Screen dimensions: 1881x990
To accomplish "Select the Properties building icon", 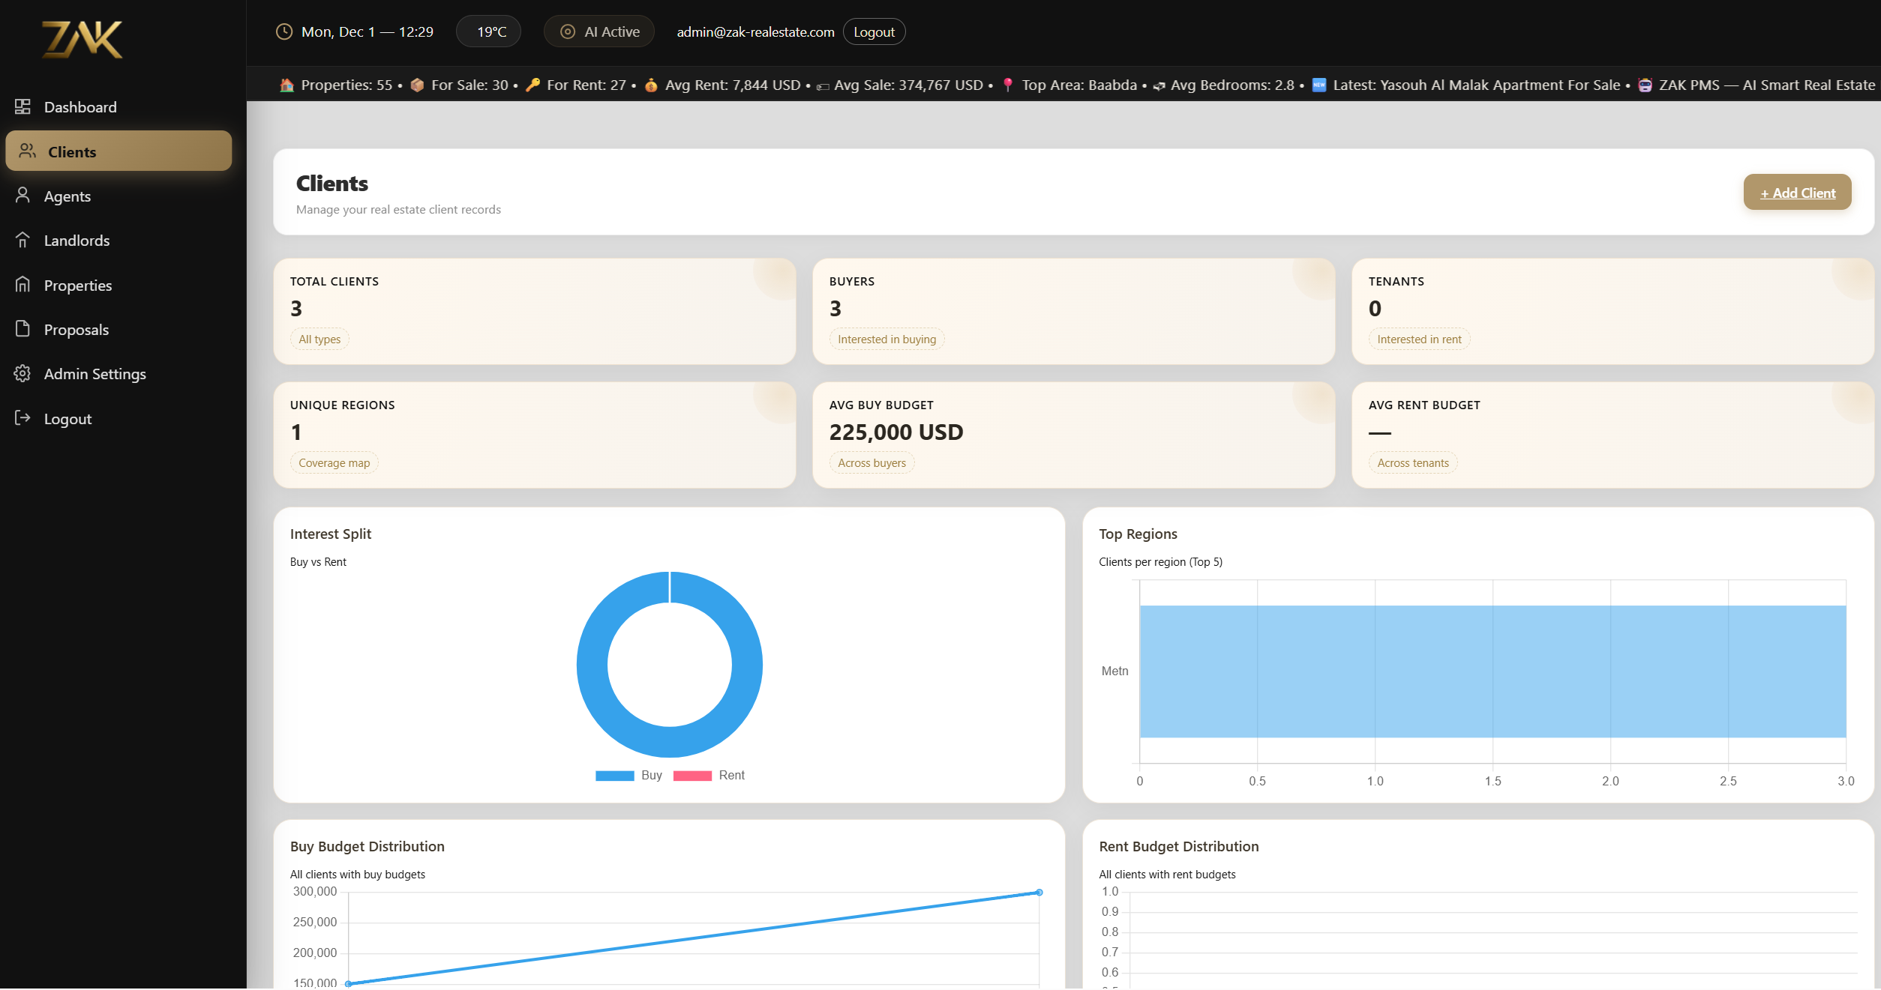I will tap(22, 285).
